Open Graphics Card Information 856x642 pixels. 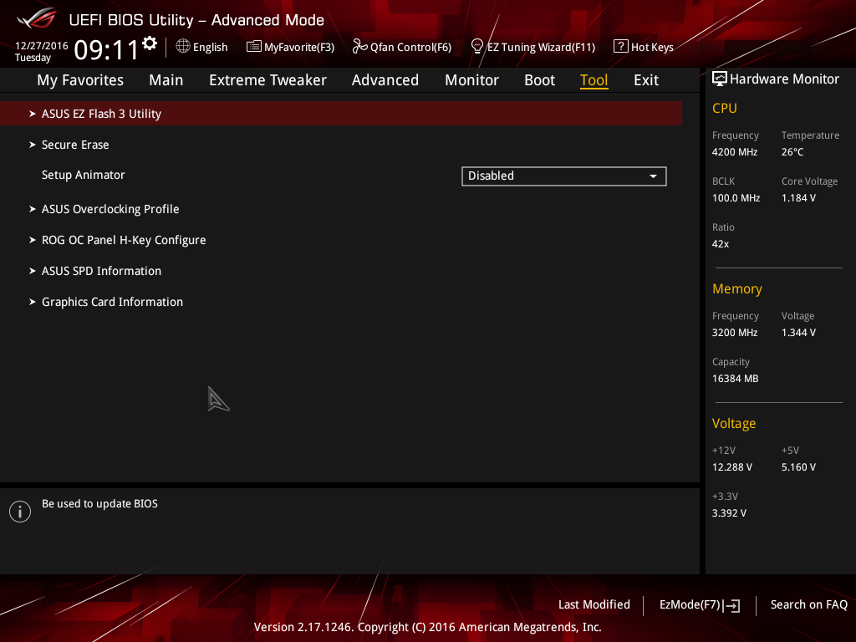113,302
